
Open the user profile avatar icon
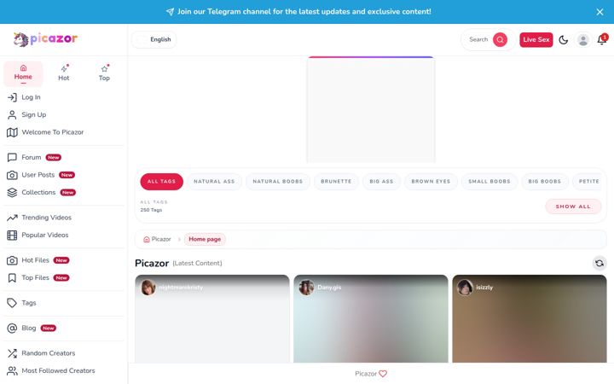point(582,39)
